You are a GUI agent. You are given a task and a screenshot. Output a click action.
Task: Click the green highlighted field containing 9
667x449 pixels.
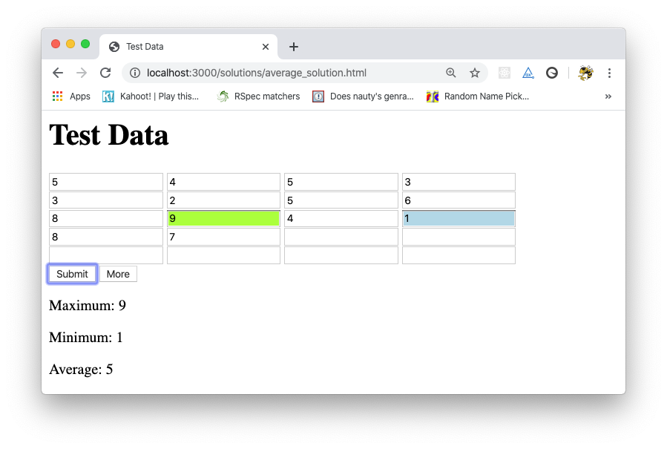(x=223, y=218)
